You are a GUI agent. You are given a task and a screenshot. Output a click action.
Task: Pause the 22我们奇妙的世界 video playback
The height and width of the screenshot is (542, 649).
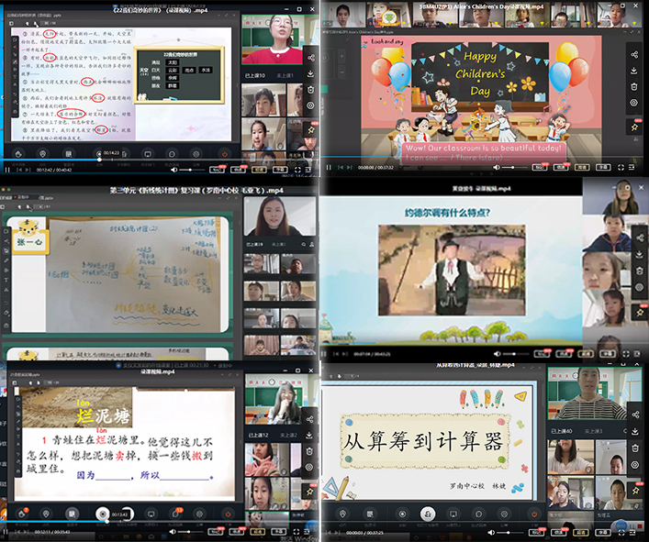coord(7,170)
